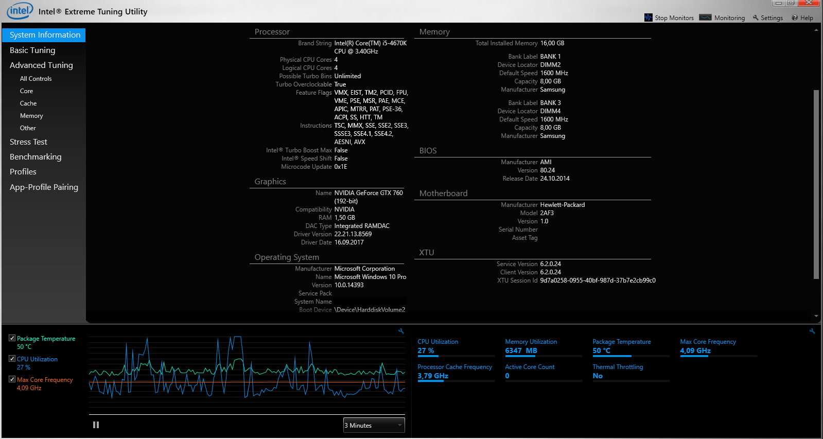
Task: Click Thermal Throttling No tile
Action: 631,372
